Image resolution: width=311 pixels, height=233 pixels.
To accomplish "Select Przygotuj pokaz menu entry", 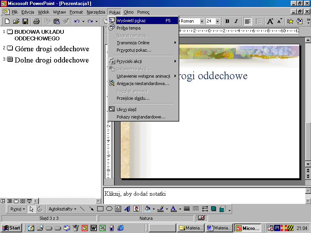I will point(143,50).
